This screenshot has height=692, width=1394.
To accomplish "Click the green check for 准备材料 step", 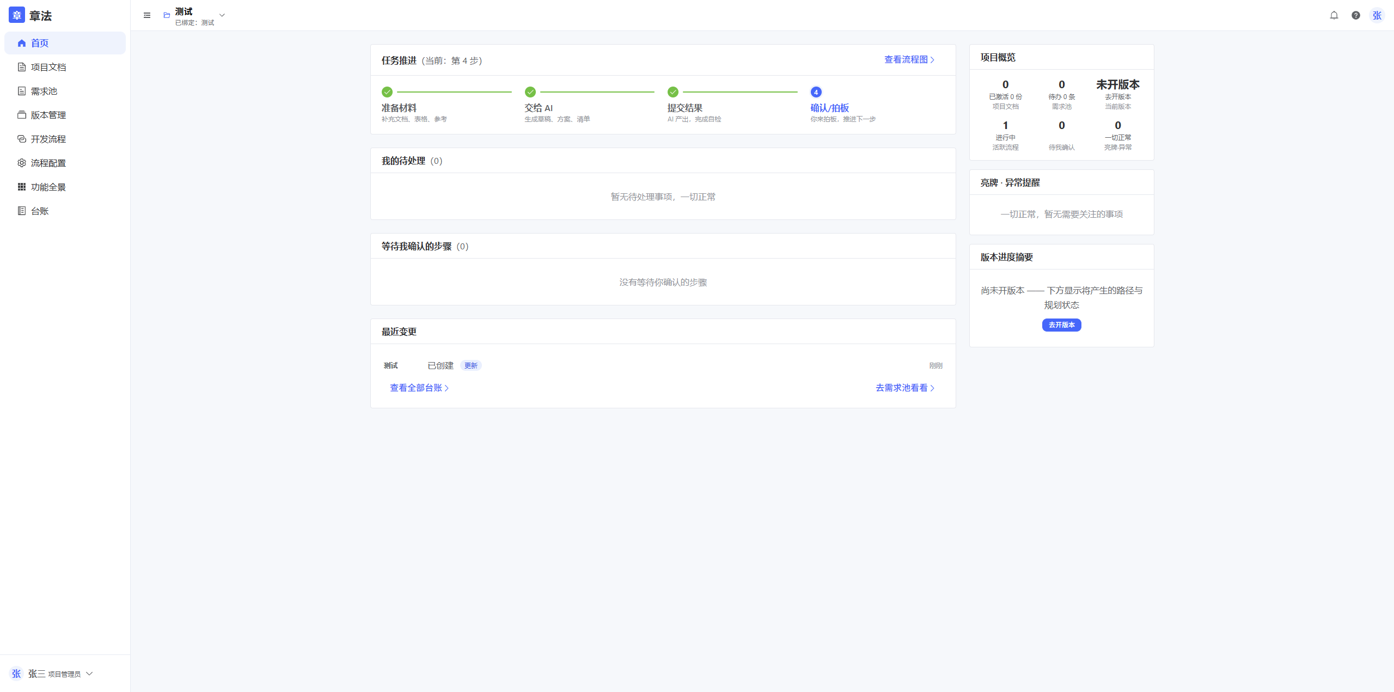I will pos(387,92).
